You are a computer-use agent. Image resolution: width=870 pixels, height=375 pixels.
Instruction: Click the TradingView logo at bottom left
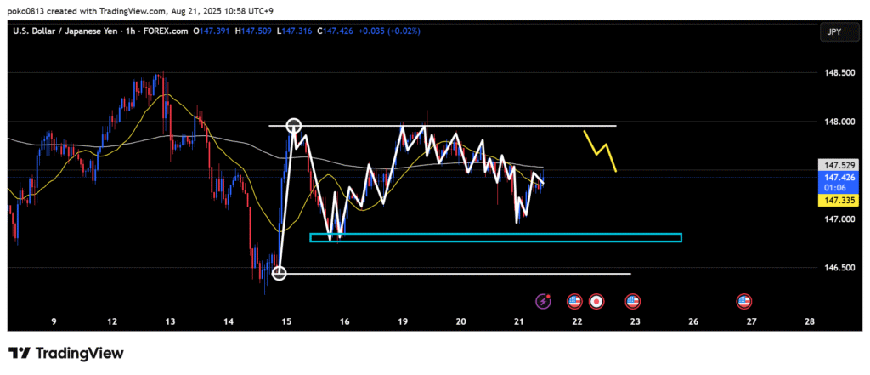[x=66, y=353]
